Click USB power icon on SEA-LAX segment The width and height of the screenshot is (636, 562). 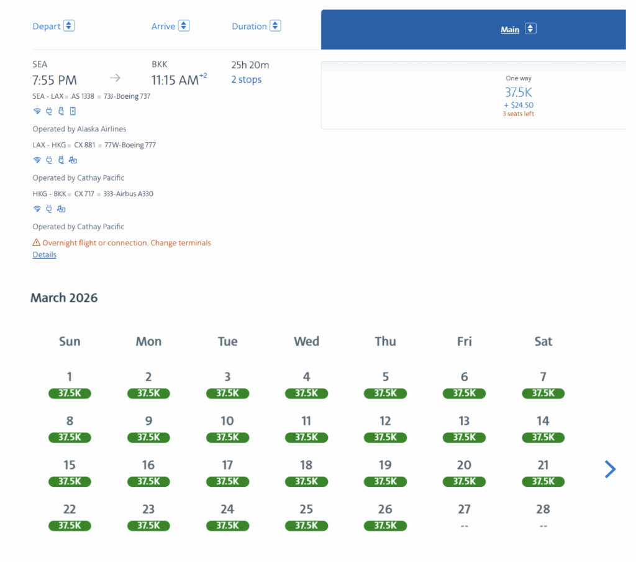point(61,112)
